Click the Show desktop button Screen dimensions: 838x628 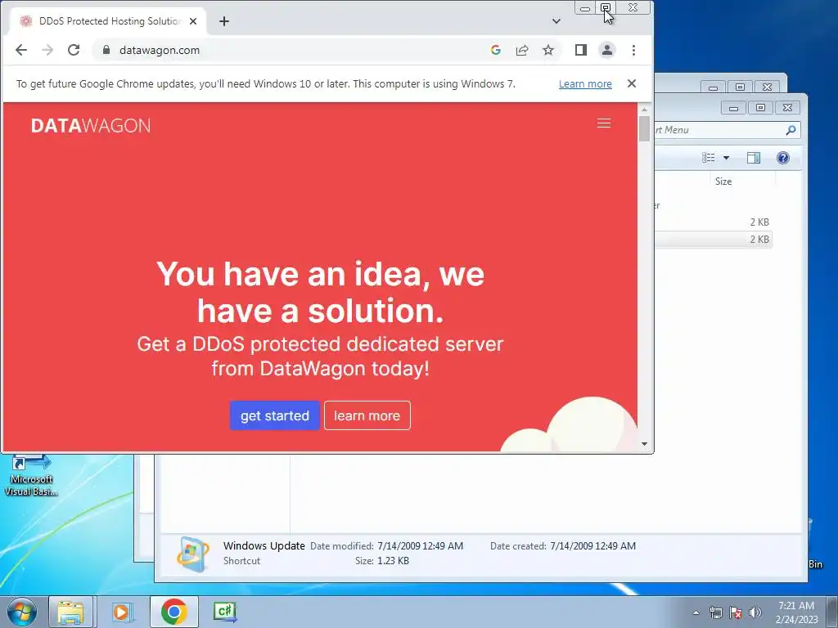click(832, 612)
